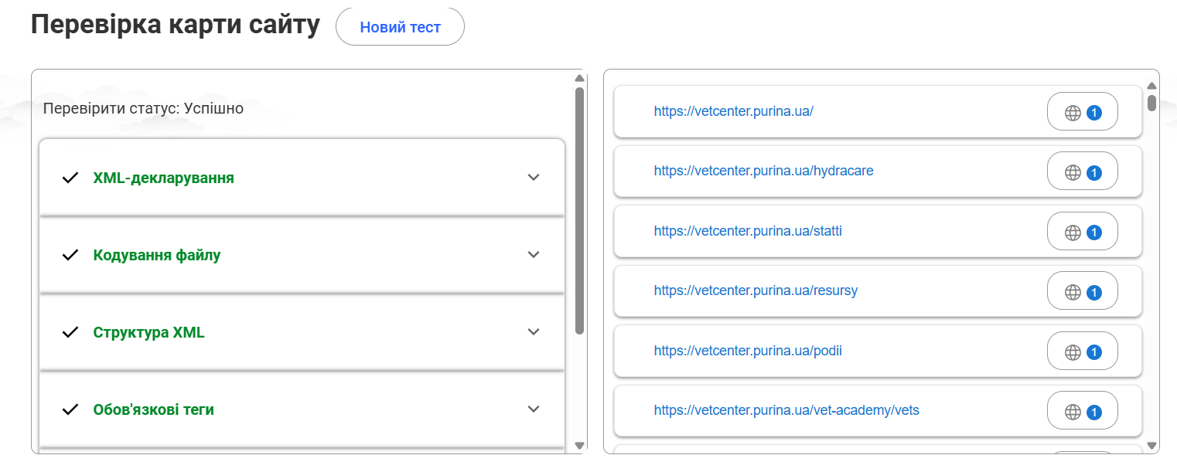Open the vetcenter.purina.ua/podii link

point(748,351)
